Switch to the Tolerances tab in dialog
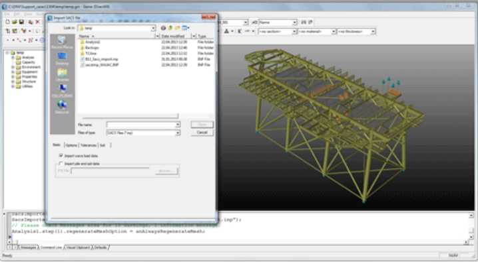The height and width of the screenshot is (262, 478). (x=89, y=145)
